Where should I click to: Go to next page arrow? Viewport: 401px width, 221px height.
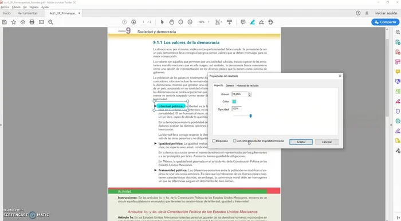(133, 22)
